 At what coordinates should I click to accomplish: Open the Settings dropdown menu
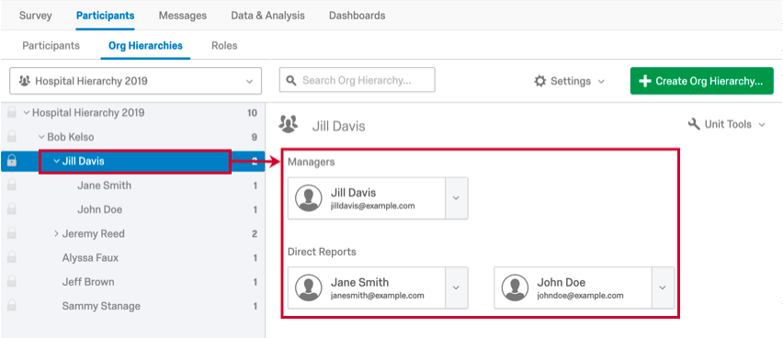point(569,81)
